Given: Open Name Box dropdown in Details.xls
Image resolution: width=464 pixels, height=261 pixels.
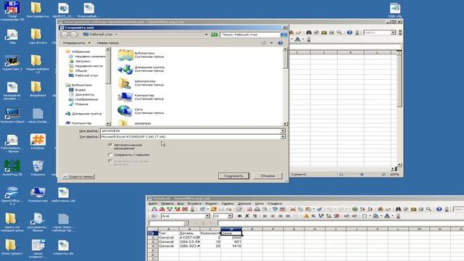Looking at the screenshot, I should click(186, 223).
